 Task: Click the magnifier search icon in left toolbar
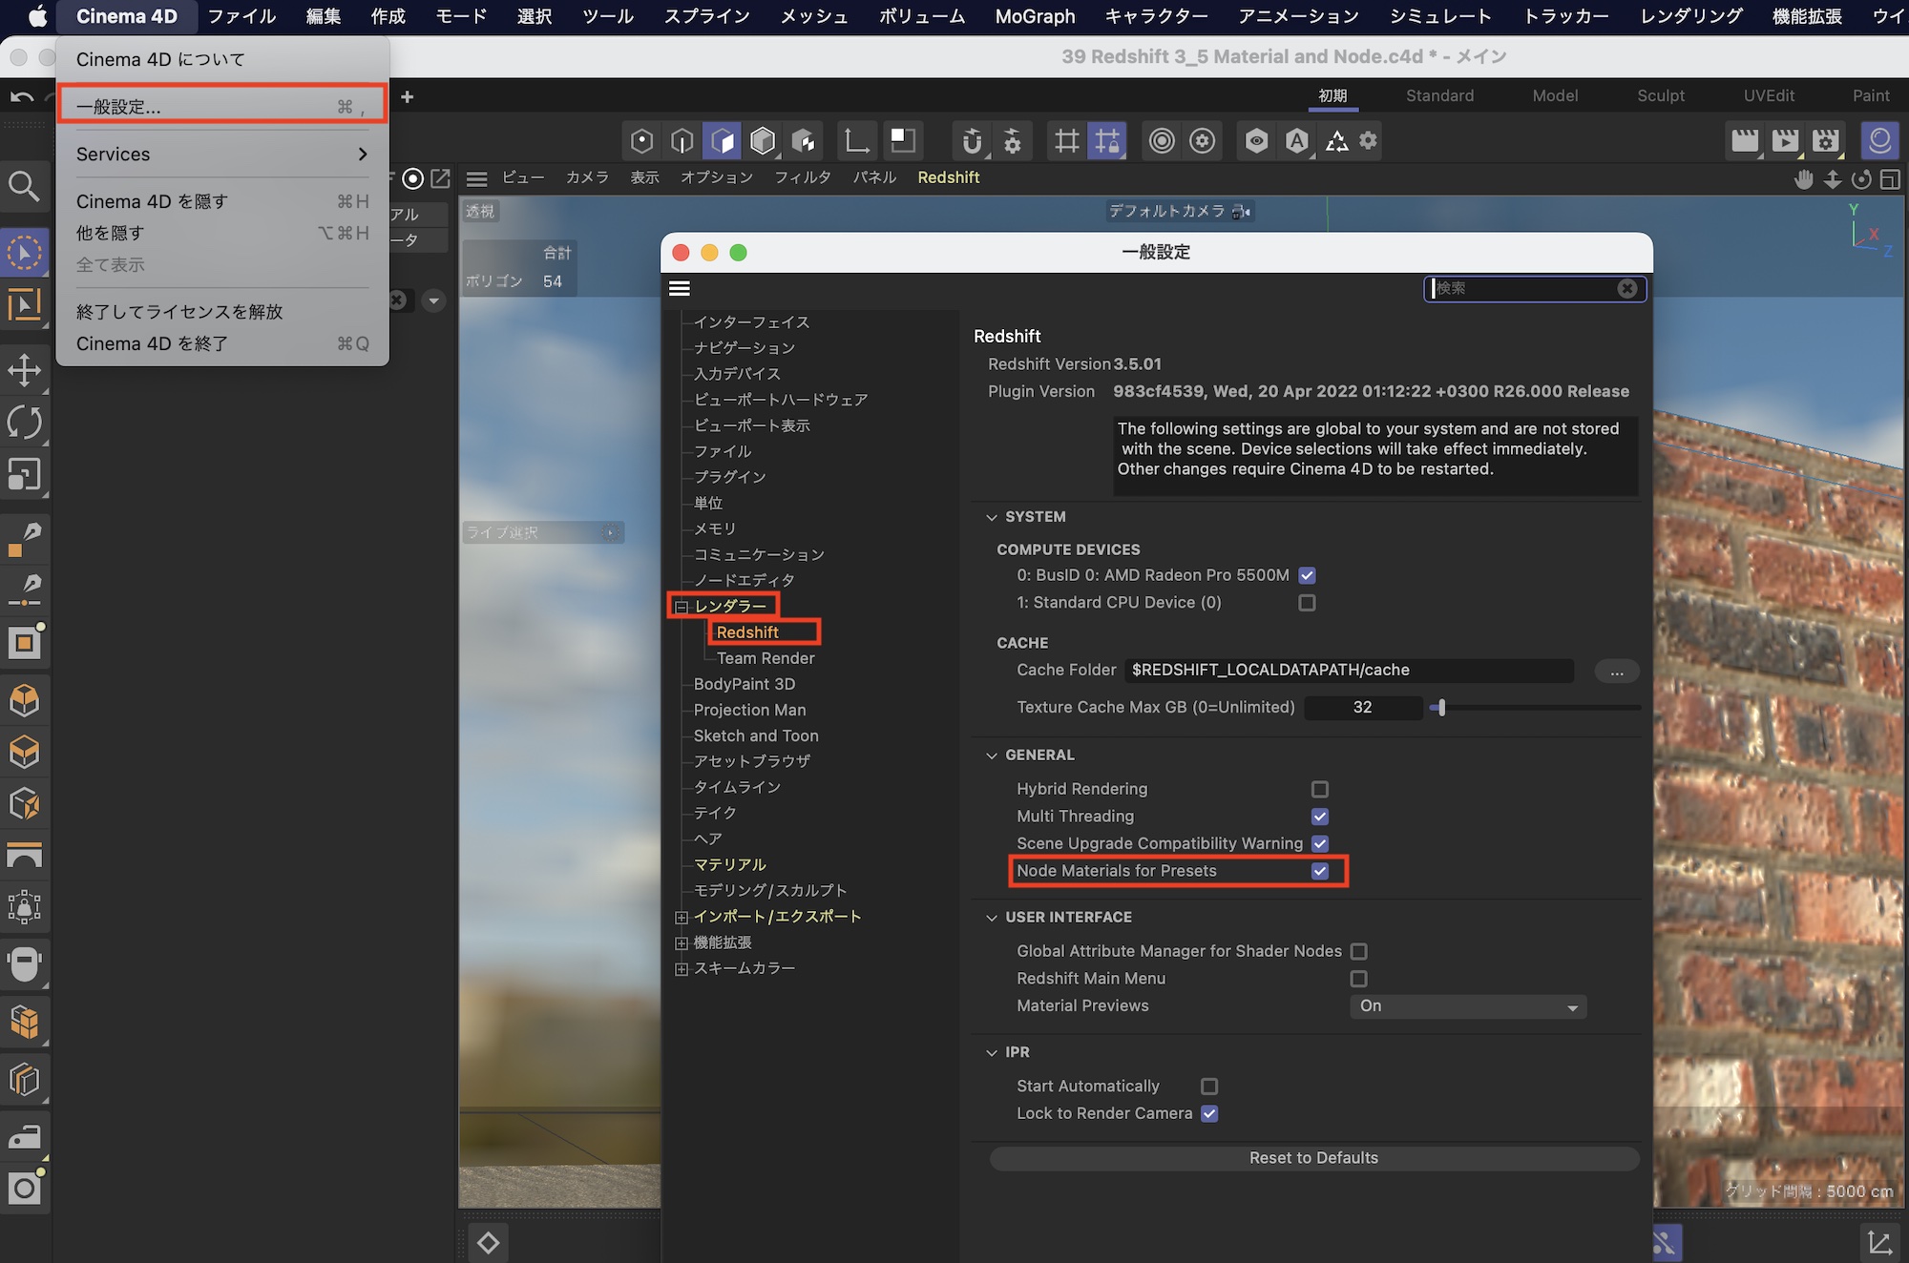24,186
